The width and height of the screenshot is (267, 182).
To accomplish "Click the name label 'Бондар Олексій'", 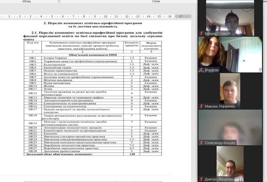I will pos(217,33).
